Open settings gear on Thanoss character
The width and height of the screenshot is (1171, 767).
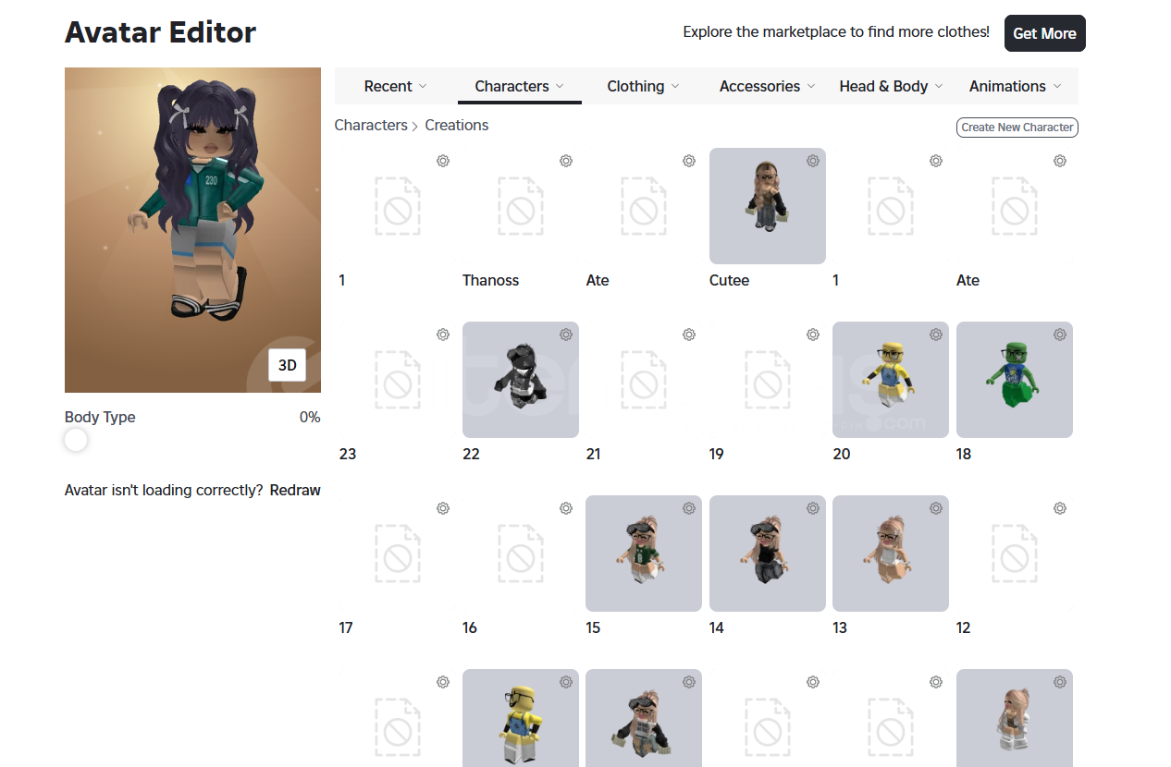click(566, 161)
